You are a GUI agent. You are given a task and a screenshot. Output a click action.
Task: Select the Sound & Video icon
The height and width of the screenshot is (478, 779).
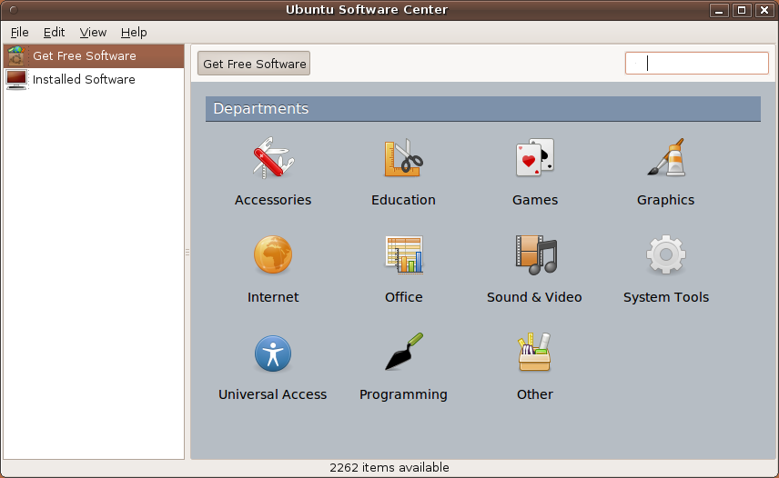[534, 255]
